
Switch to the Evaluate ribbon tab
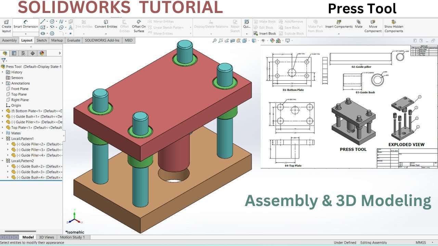(74, 40)
